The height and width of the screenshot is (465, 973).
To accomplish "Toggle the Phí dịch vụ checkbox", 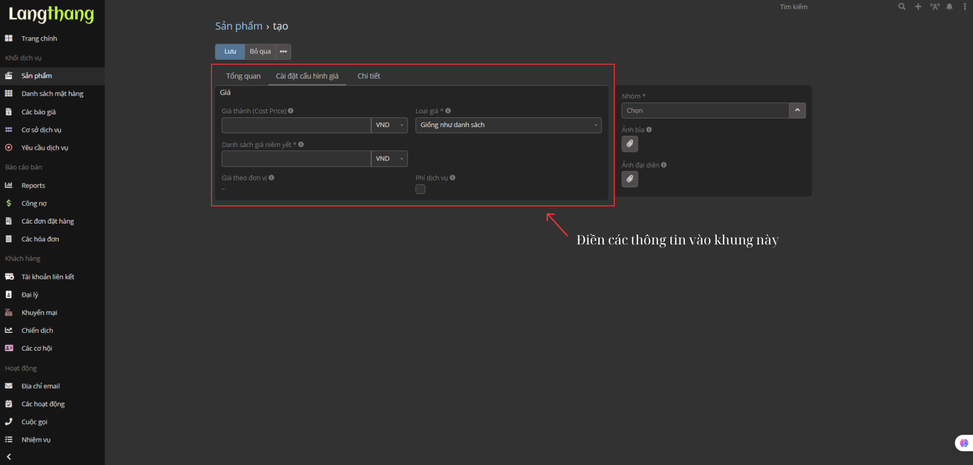I will 420,189.
